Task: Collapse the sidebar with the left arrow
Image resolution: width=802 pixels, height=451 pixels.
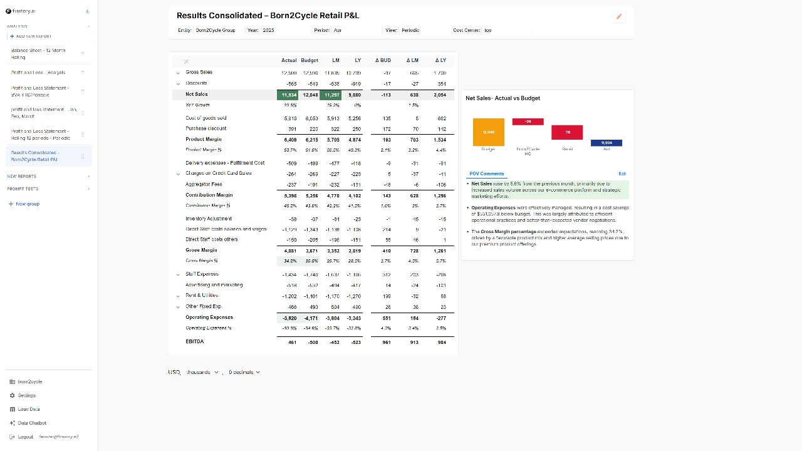Action: [87, 11]
